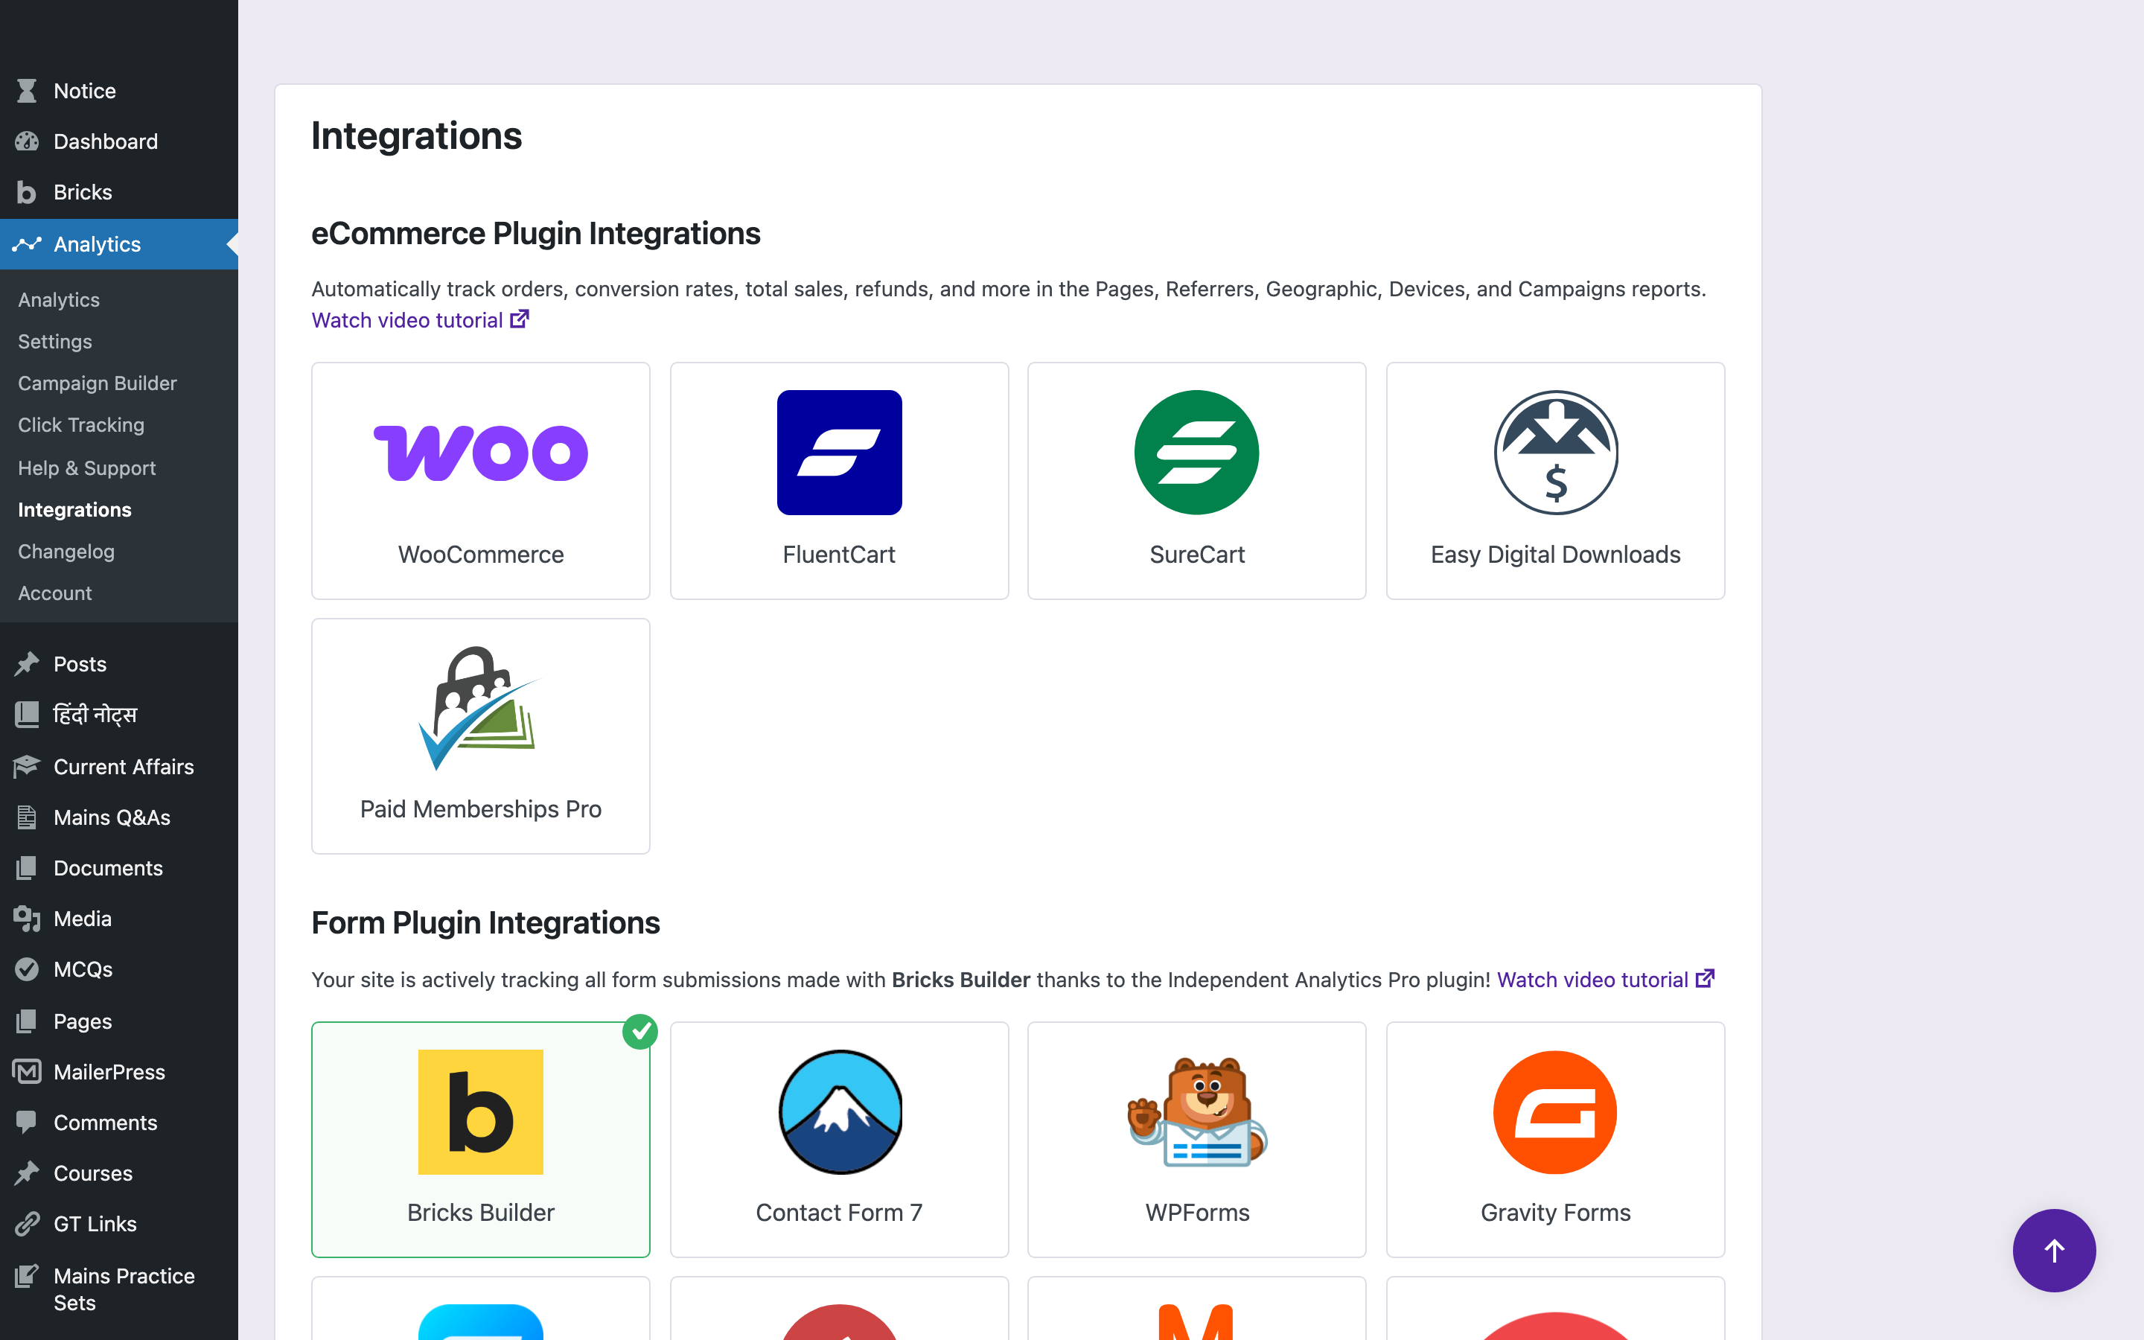This screenshot has width=2144, height=1340.
Task: Click the Comments bubble icon
Action: [27, 1122]
